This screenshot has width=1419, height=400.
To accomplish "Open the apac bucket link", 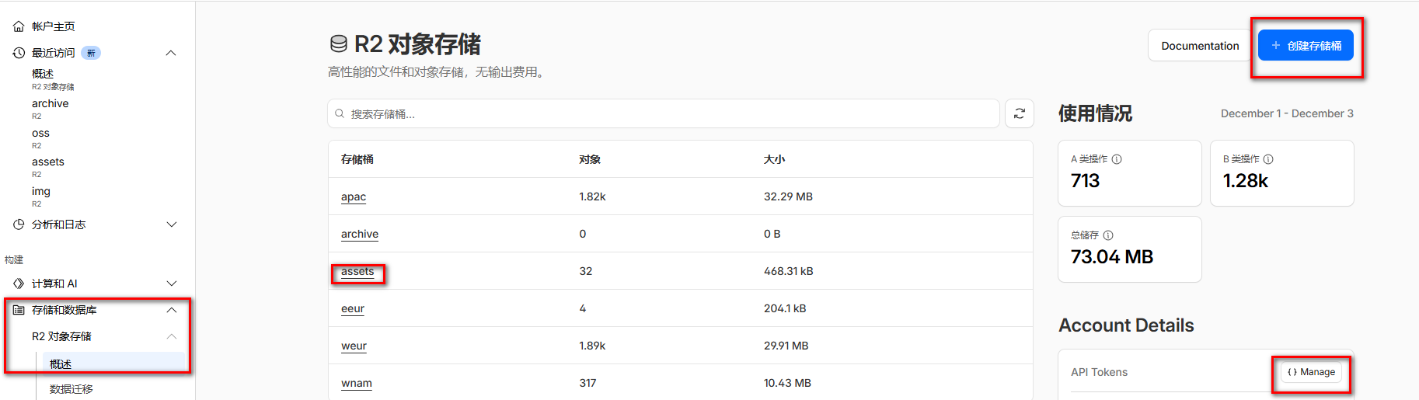I will click(x=354, y=197).
